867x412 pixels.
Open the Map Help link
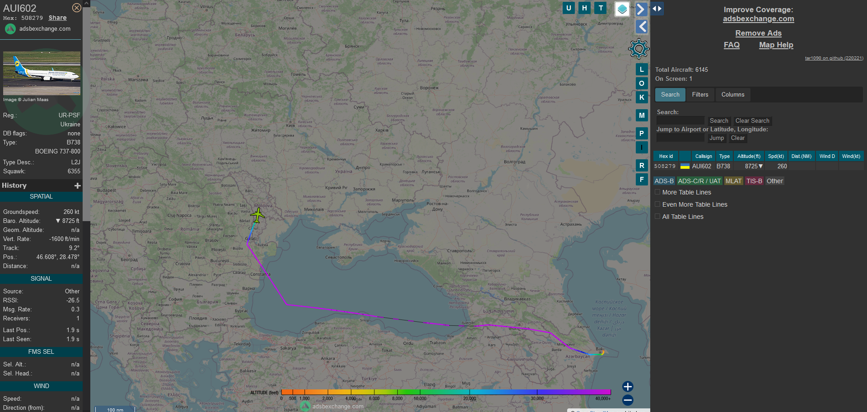[x=776, y=45]
